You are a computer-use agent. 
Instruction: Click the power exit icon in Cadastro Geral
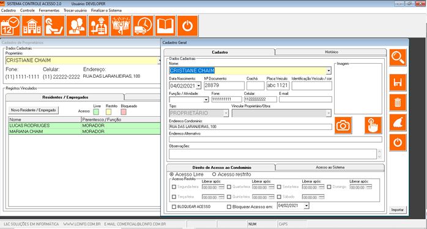pyautogui.click(x=398, y=143)
